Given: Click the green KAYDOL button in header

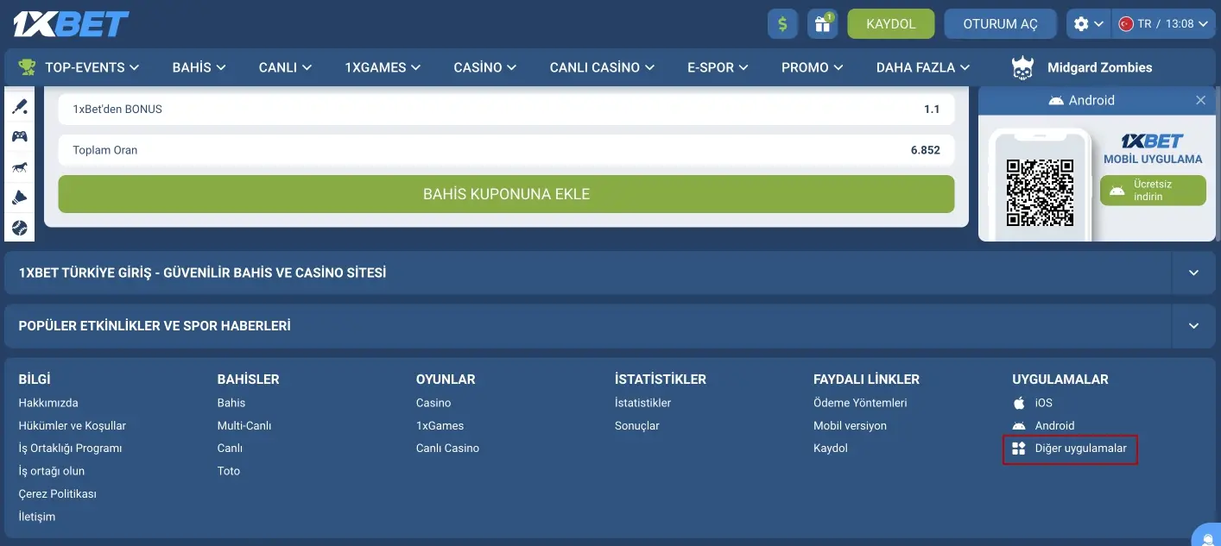Looking at the screenshot, I should [891, 24].
